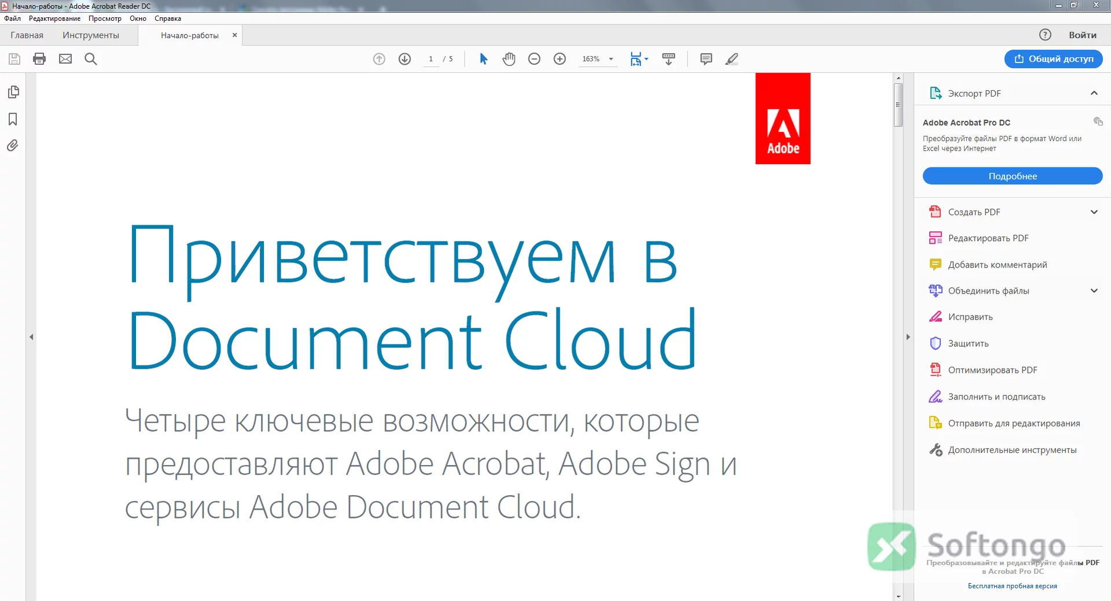Screen dimensions: 1111x601
Task: Open Заполнить и подписать tool
Action: point(987,396)
